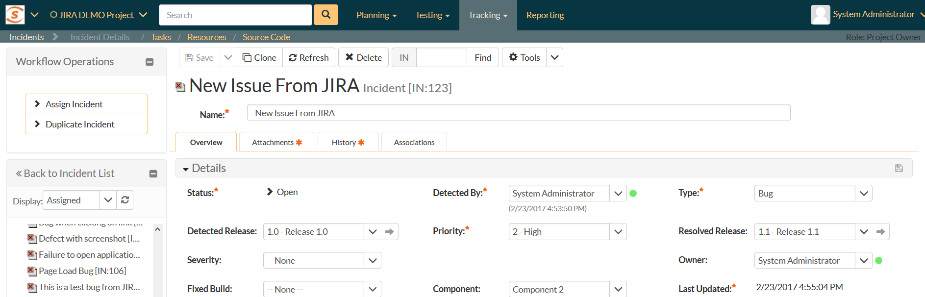Open the Tracking menu
Screen dimensions: 925x297
coord(487,15)
